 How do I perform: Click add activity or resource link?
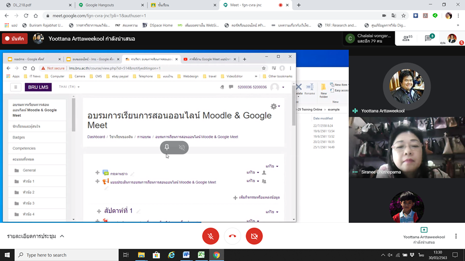click(x=257, y=197)
